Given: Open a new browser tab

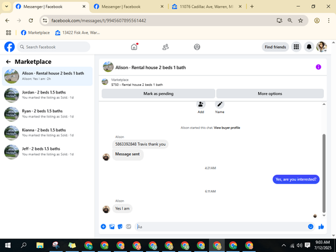Looking at the screenshot, I should click(x=252, y=7).
